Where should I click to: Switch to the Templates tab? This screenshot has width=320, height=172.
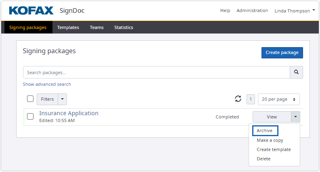coord(68,27)
